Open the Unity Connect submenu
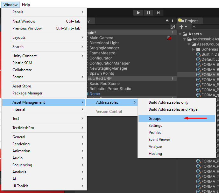The image size is (219, 193). point(44,56)
